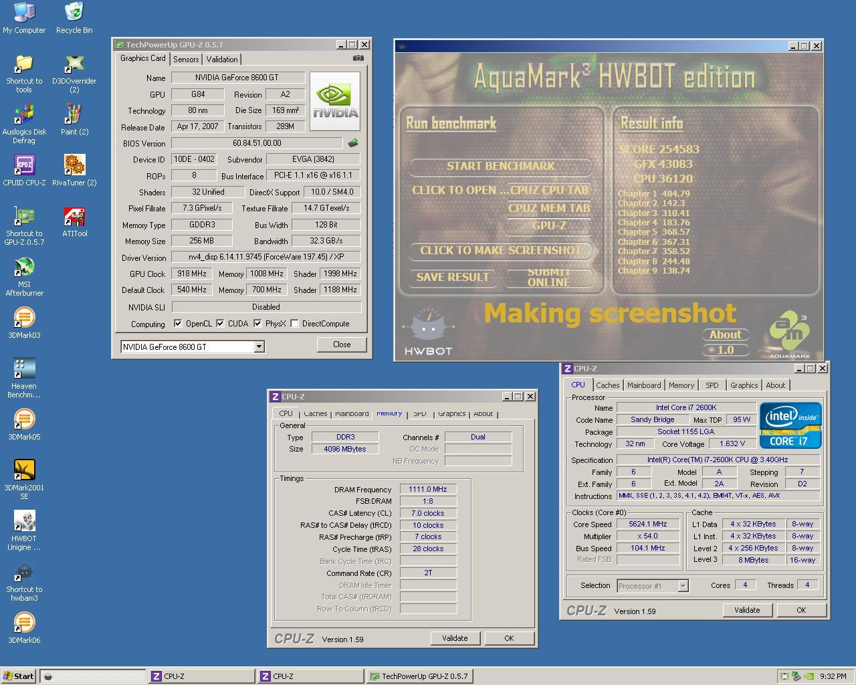
Task: Click OK in CPU-Z memory window
Action: click(x=509, y=638)
